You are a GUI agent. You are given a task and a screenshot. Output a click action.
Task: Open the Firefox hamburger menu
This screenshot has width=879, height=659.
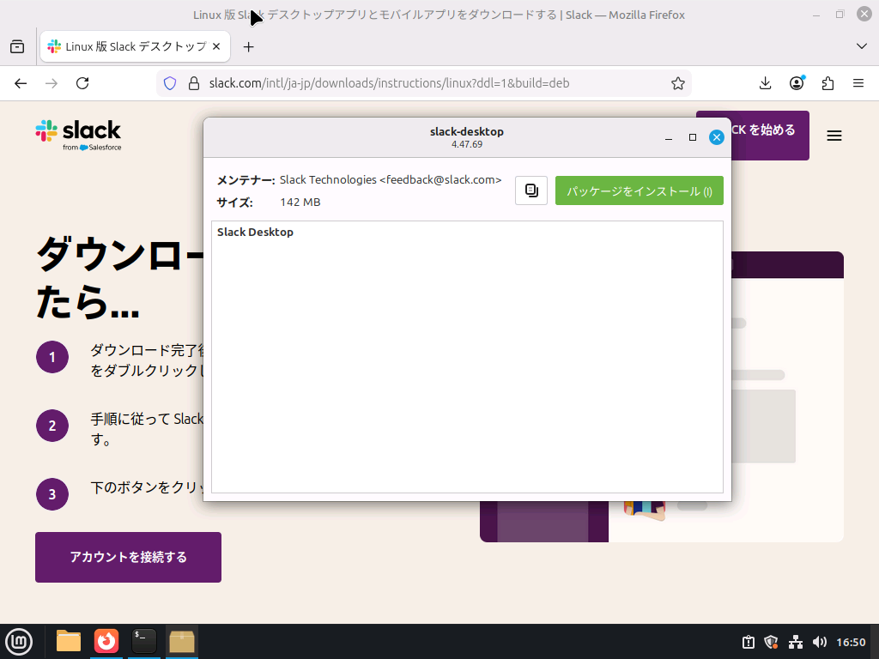click(x=858, y=82)
